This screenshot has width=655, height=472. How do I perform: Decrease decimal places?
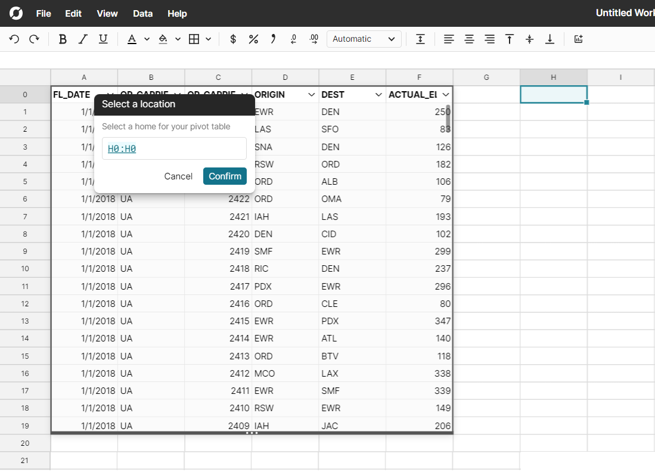[x=293, y=39]
